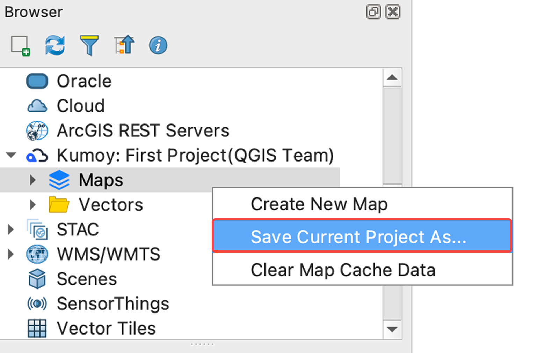Viewport: 538px width, 353px height.
Task: Click the Oracle database icon
Action: pos(37,81)
